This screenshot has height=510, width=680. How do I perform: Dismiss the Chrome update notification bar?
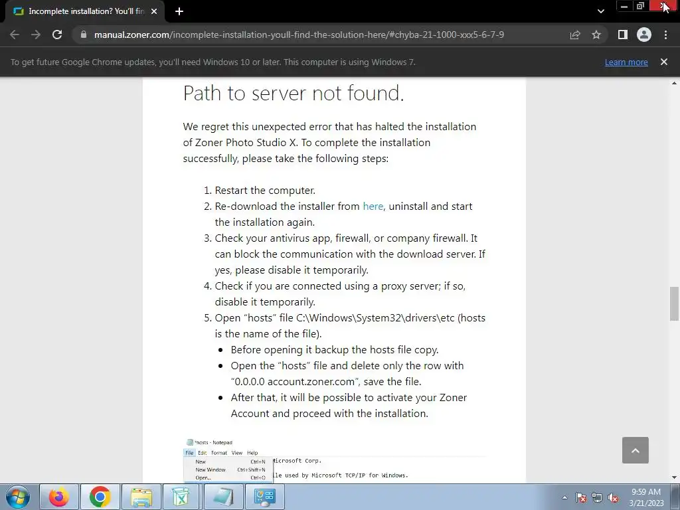click(x=664, y=62)
